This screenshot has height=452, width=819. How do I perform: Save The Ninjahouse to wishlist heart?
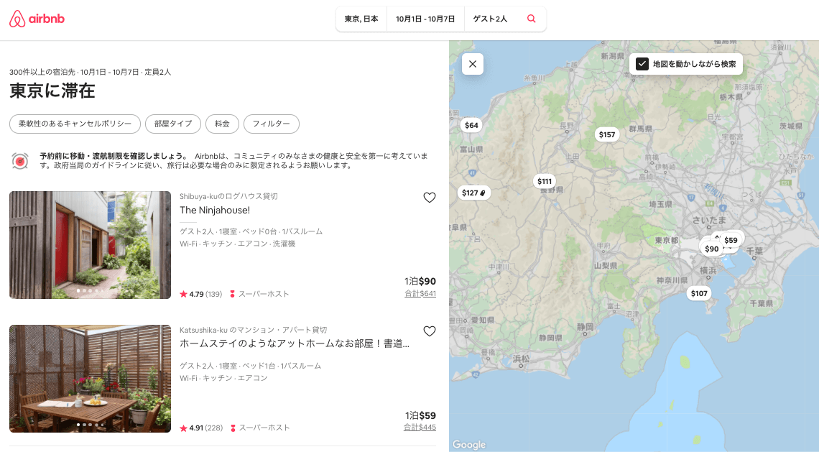[430, 198]
